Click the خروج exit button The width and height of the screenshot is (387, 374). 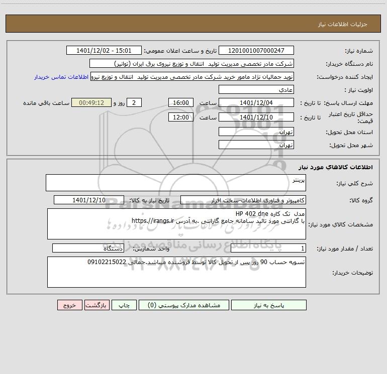(x=69, y=305)
